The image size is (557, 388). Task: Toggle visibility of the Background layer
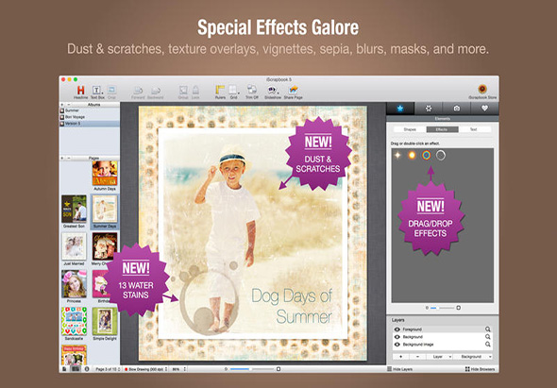pyautogui.click(x=397, y=337)
